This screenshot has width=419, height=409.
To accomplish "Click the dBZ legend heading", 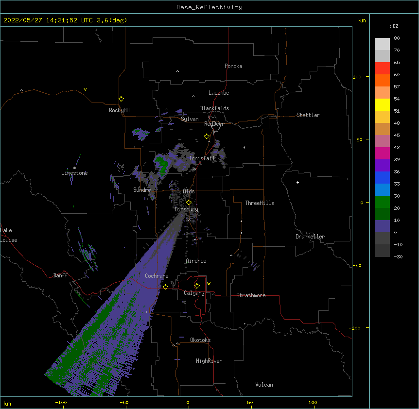I will [x=394, y=26].
